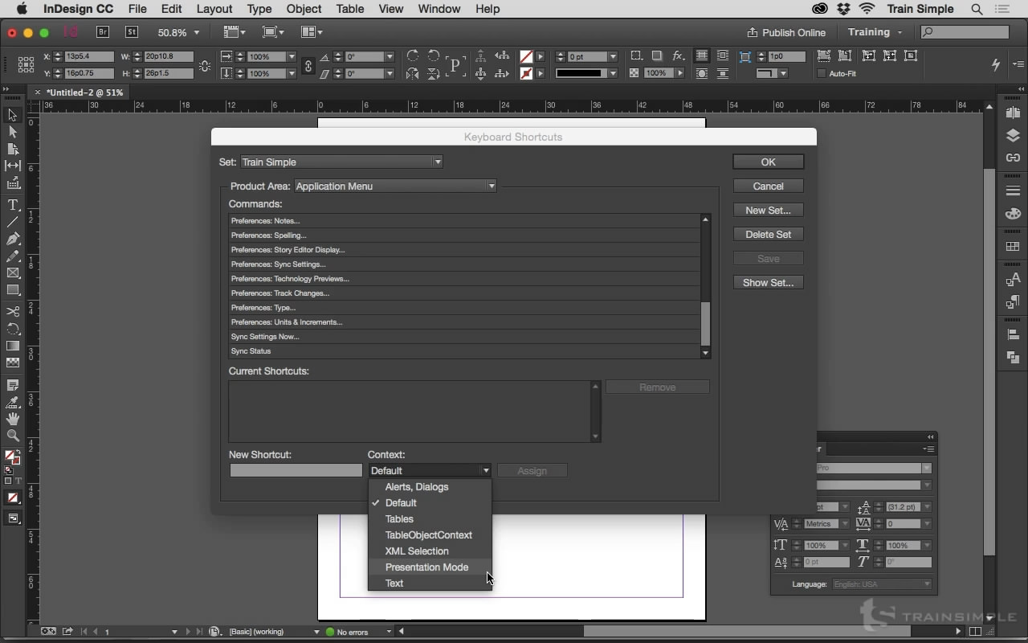This screenshot has height=643, width=1028.
Task: Select the Type tool
Action: coord(13,205)
